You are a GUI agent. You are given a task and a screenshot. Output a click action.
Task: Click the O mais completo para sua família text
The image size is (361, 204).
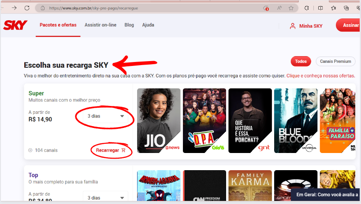(x=63, y=182)
